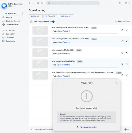Click the youtube.com/watch?v=1ruxyKRKUDc URL text
This screenshot has height=133, width=132.
coord(71,39)
